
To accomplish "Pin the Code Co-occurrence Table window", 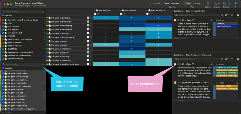I will (x=236, y=3).
